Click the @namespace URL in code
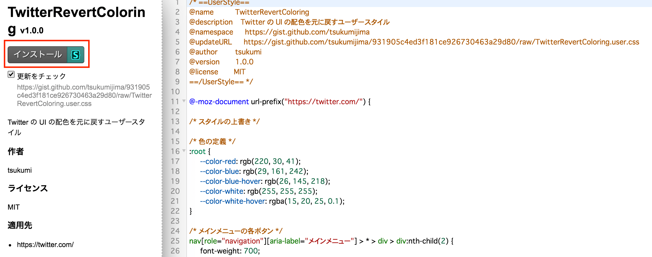This screenshot has width=652, height=257. click(307, 32)
